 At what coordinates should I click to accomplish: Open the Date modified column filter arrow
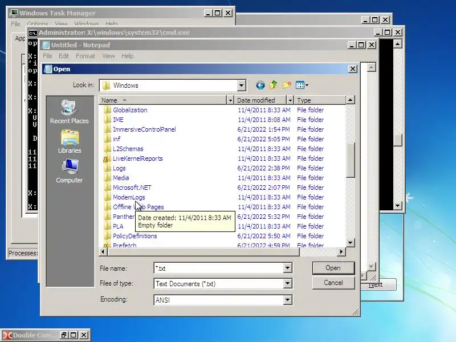pyautogui.click(x=290, y=100)
